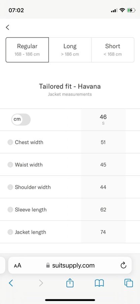Screen dimensions: 140x304
Task: Open Shoulder width info icon
Action: coord(10,187)
